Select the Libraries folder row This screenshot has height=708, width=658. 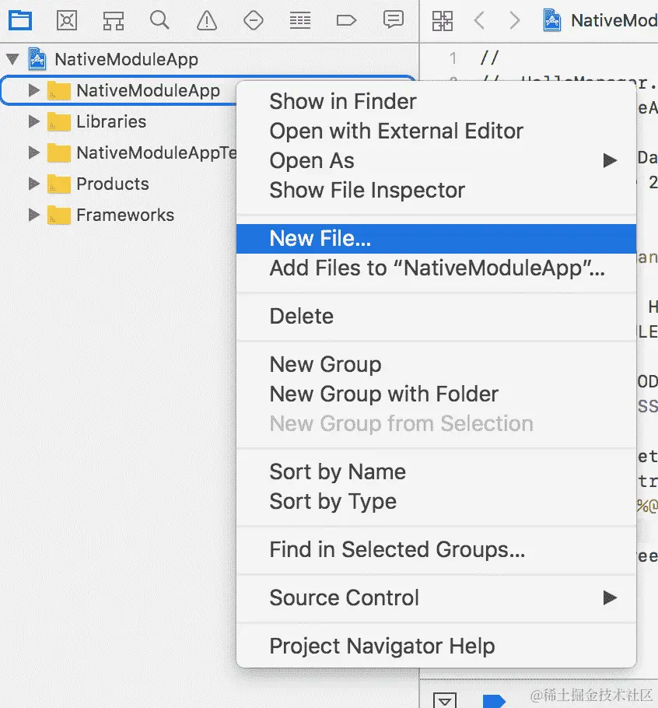point(118,121)
